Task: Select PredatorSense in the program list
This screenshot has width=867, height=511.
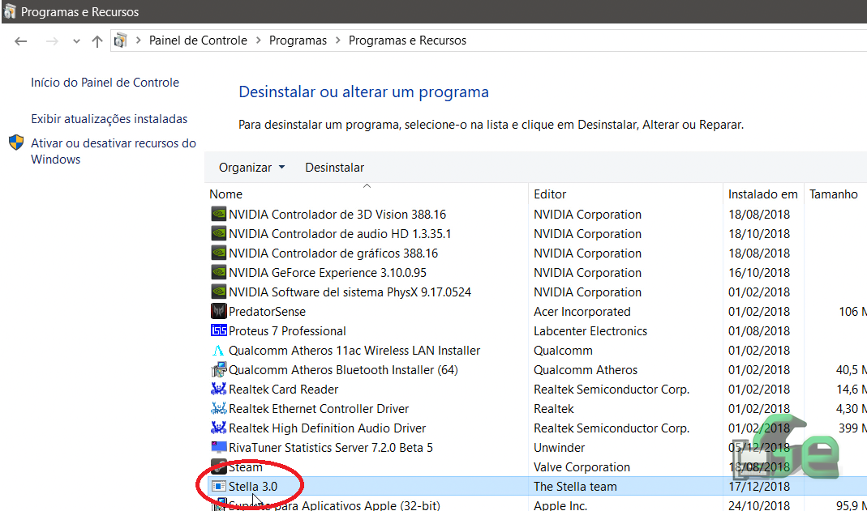Action: pos(267,311)
